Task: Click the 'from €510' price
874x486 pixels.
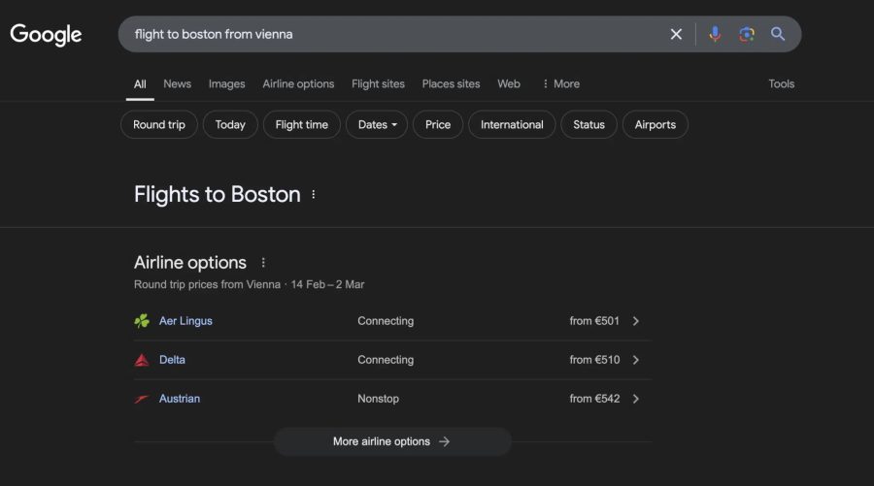Action: pyautogui.click(x=594, y=360)
